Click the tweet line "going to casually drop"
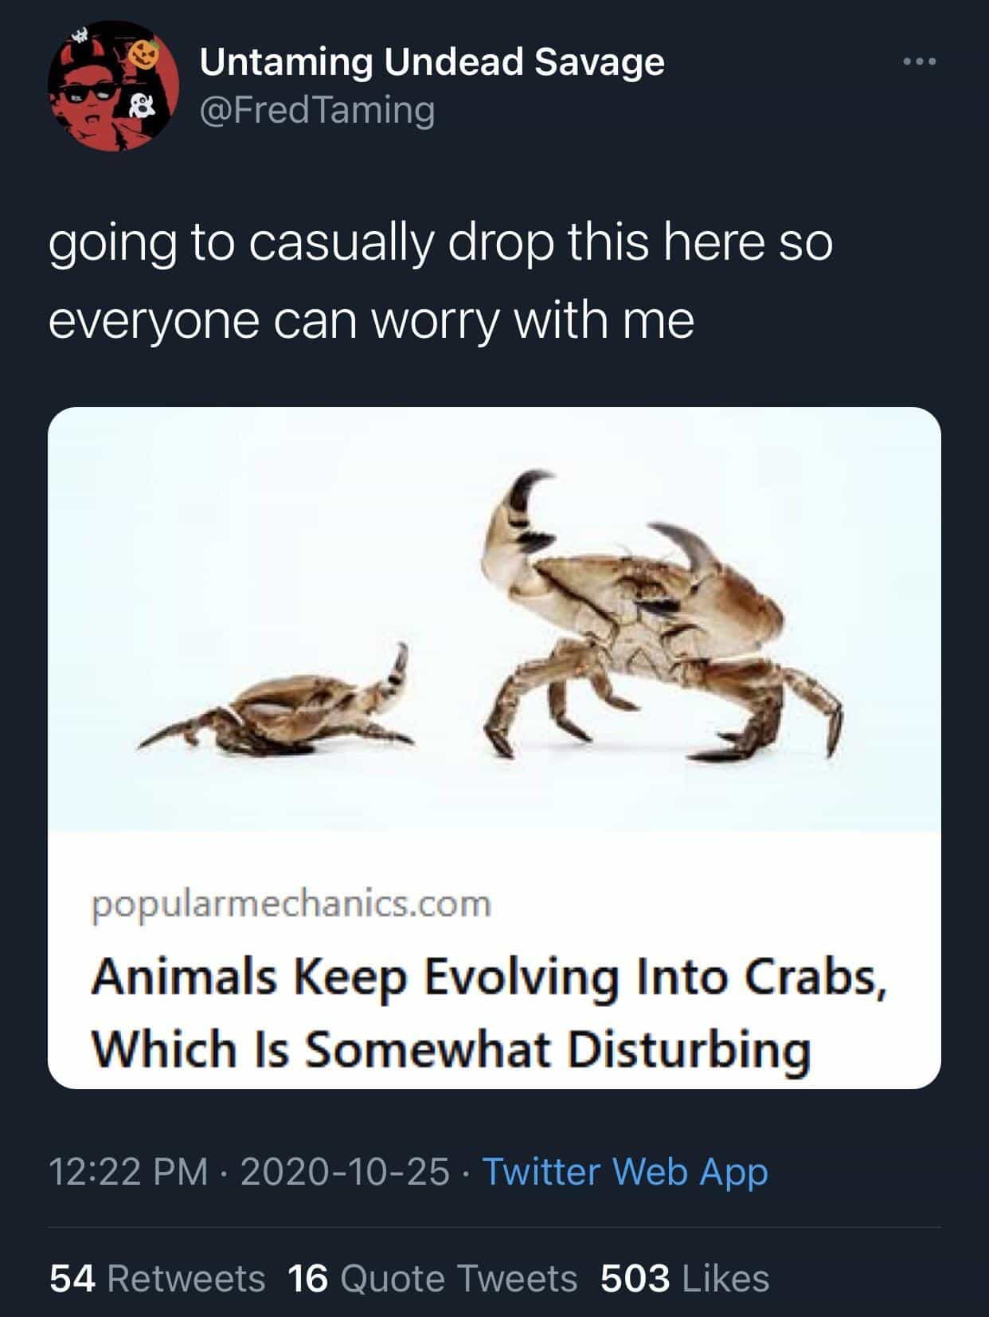The height and width of the screenshot is (1317, 989). (440, 242)
